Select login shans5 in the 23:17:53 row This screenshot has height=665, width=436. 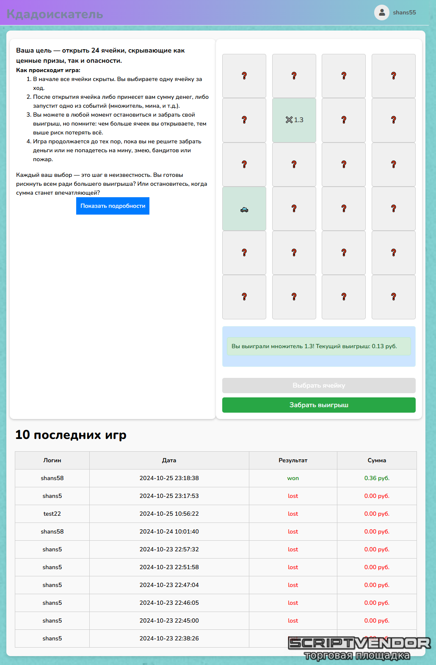(x=52, y=496)
